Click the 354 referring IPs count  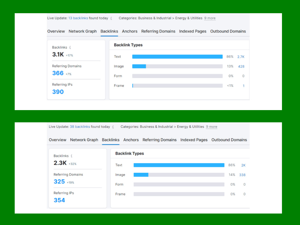tap(59, 200)
